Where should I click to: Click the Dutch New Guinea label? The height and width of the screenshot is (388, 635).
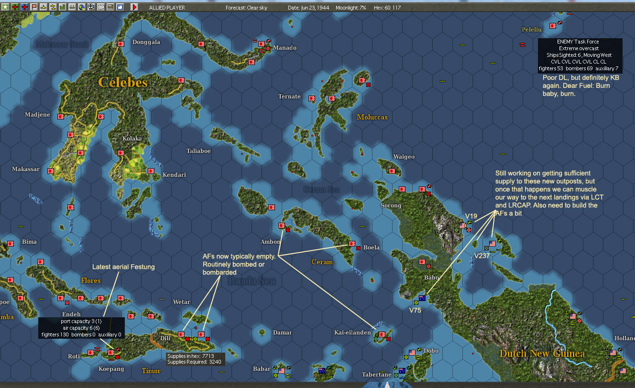click(x=542, y=354)
